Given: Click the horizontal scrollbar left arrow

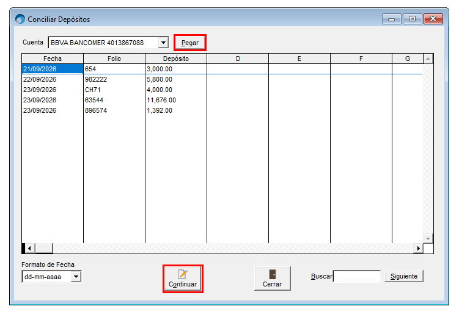Looking at the screenshot, I should coord(29,248).
